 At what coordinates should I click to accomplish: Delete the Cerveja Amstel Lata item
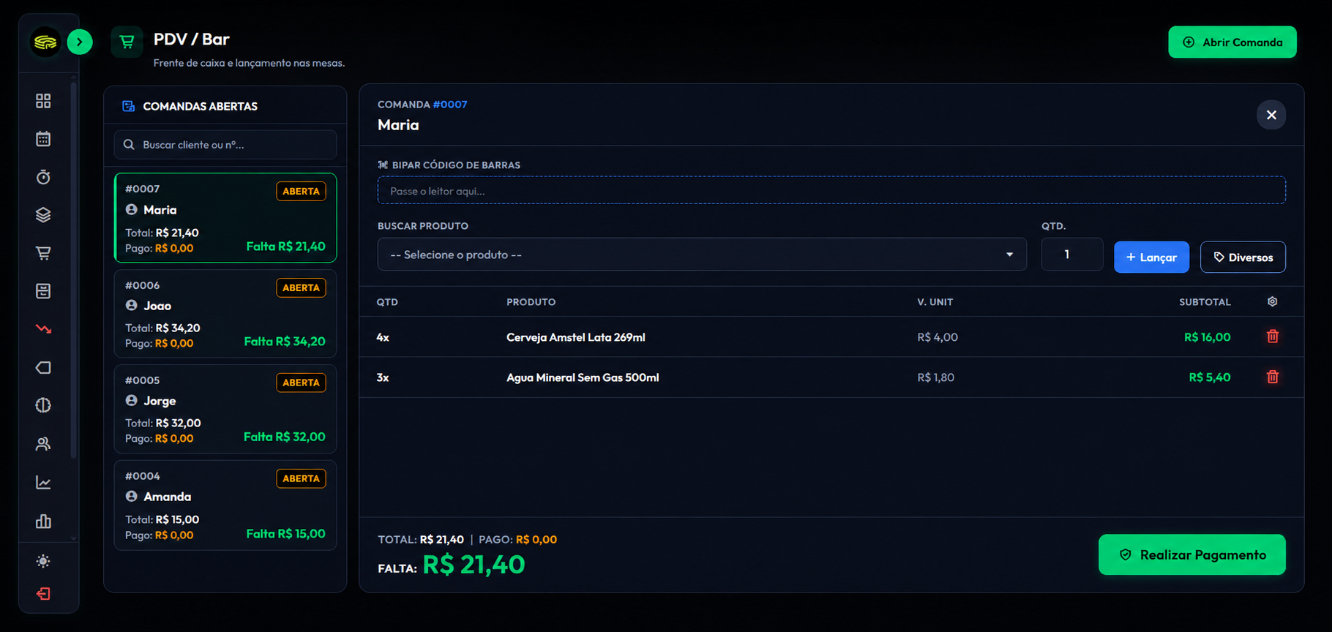(x=1272, y=336)
